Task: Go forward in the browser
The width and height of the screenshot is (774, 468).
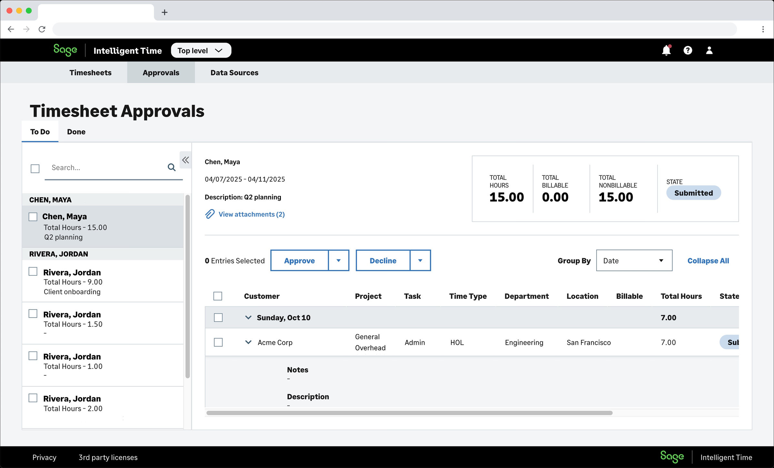Action: click(x=26, y=29)
